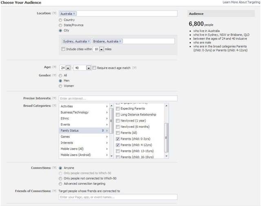The image size is (261, 206).
Task: Open the Broad Categories help tooltip
Action: 54,106
